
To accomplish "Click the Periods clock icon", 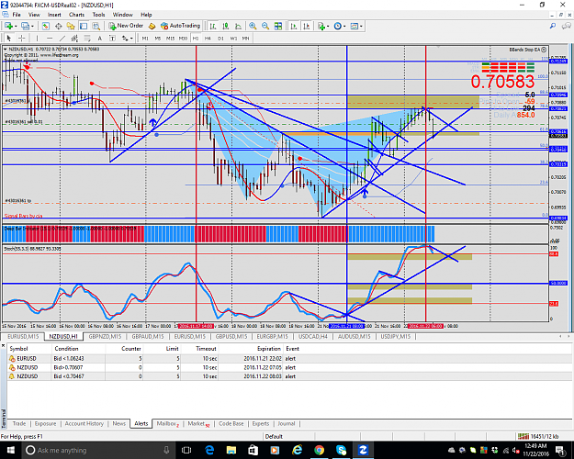I will tap(338, 26).
